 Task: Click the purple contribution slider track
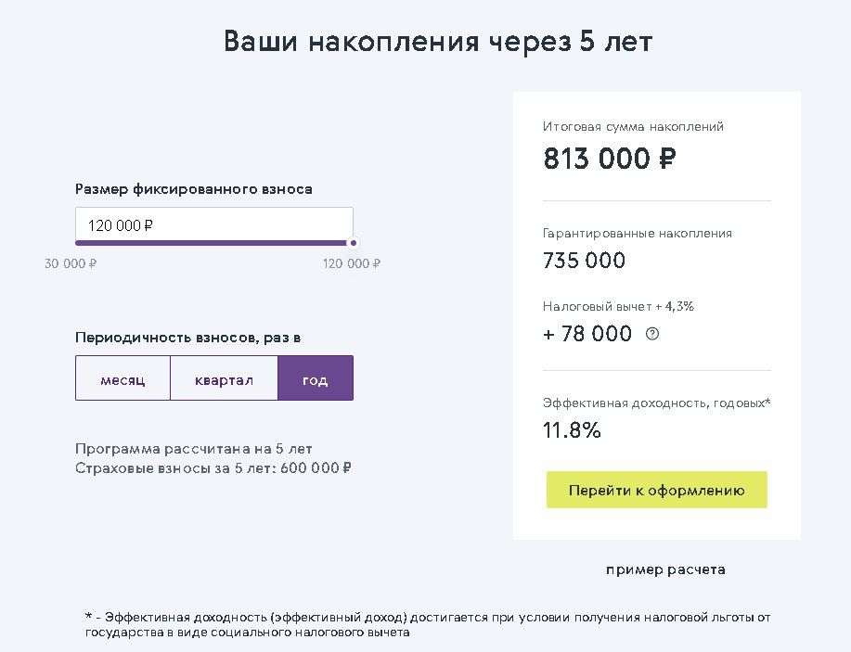212,243
